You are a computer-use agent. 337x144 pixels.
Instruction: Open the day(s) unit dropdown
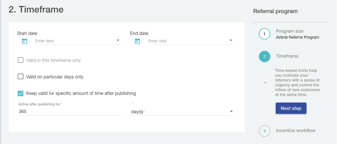tap(182, 112)
